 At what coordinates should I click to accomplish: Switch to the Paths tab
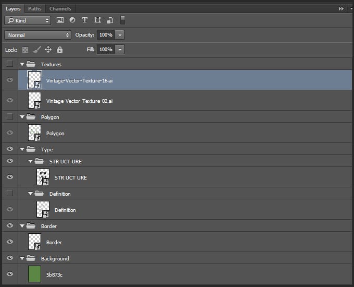[35, 8]
